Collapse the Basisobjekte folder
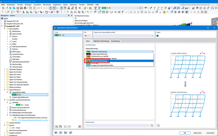218x136 pixels. point(5,29)
